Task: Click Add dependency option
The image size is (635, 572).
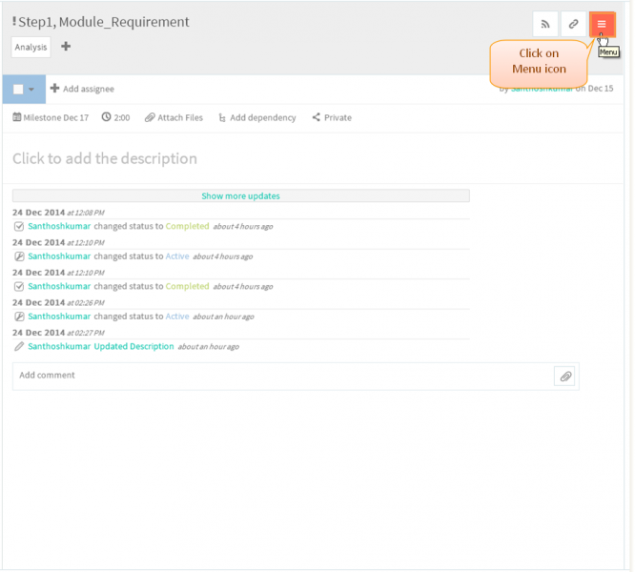Action: pyautogui.click(x=257, y=118)
